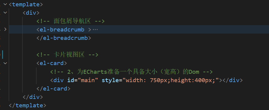
Task: Click the inline closing div after main
Action: (233, 80)
